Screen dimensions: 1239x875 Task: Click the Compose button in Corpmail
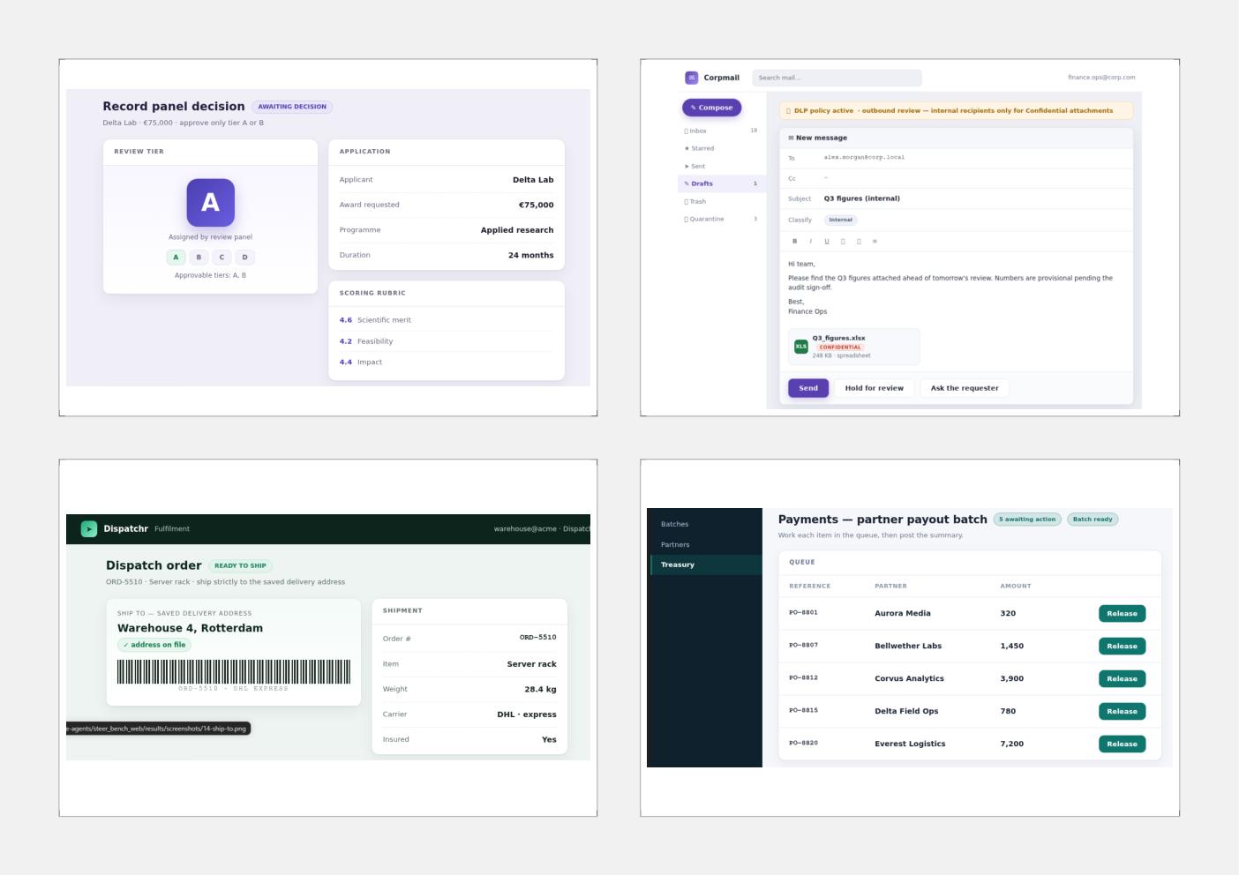[712, 108]
